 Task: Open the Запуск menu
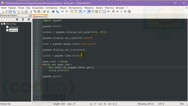tap(99, 8)
